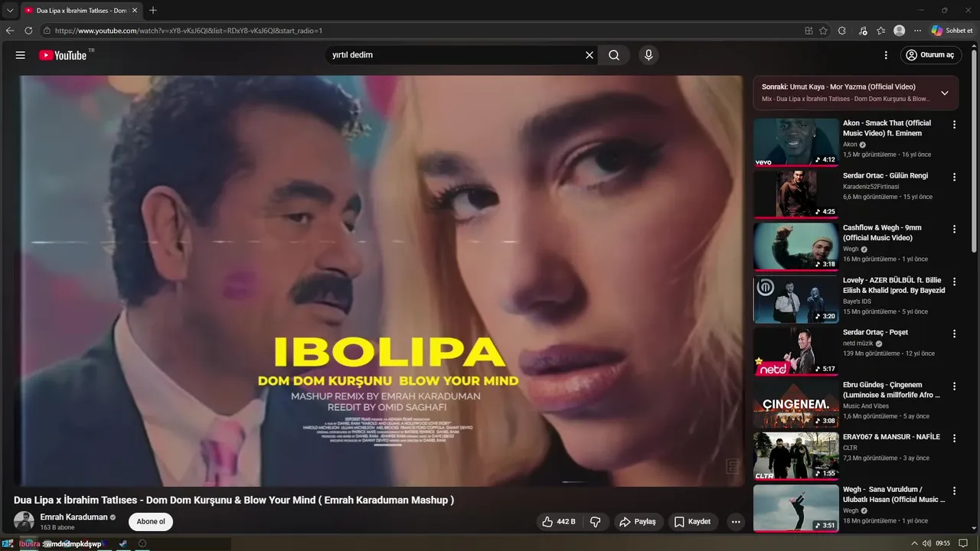Screen dimensions: 980x551
Task: Open more actions under the video
Action: click(736, 522)
